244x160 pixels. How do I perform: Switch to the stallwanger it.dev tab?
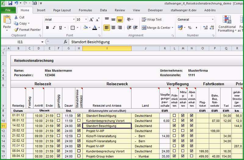184,10
